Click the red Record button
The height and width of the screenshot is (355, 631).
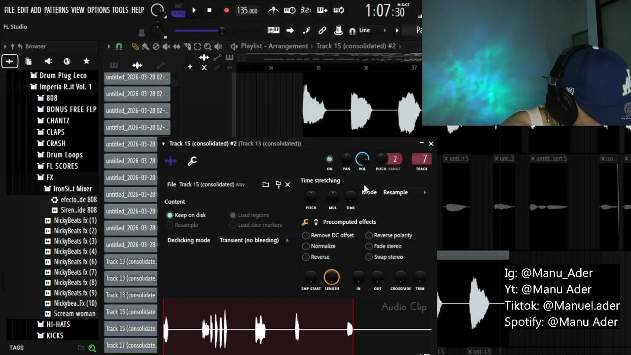[226, 10]
